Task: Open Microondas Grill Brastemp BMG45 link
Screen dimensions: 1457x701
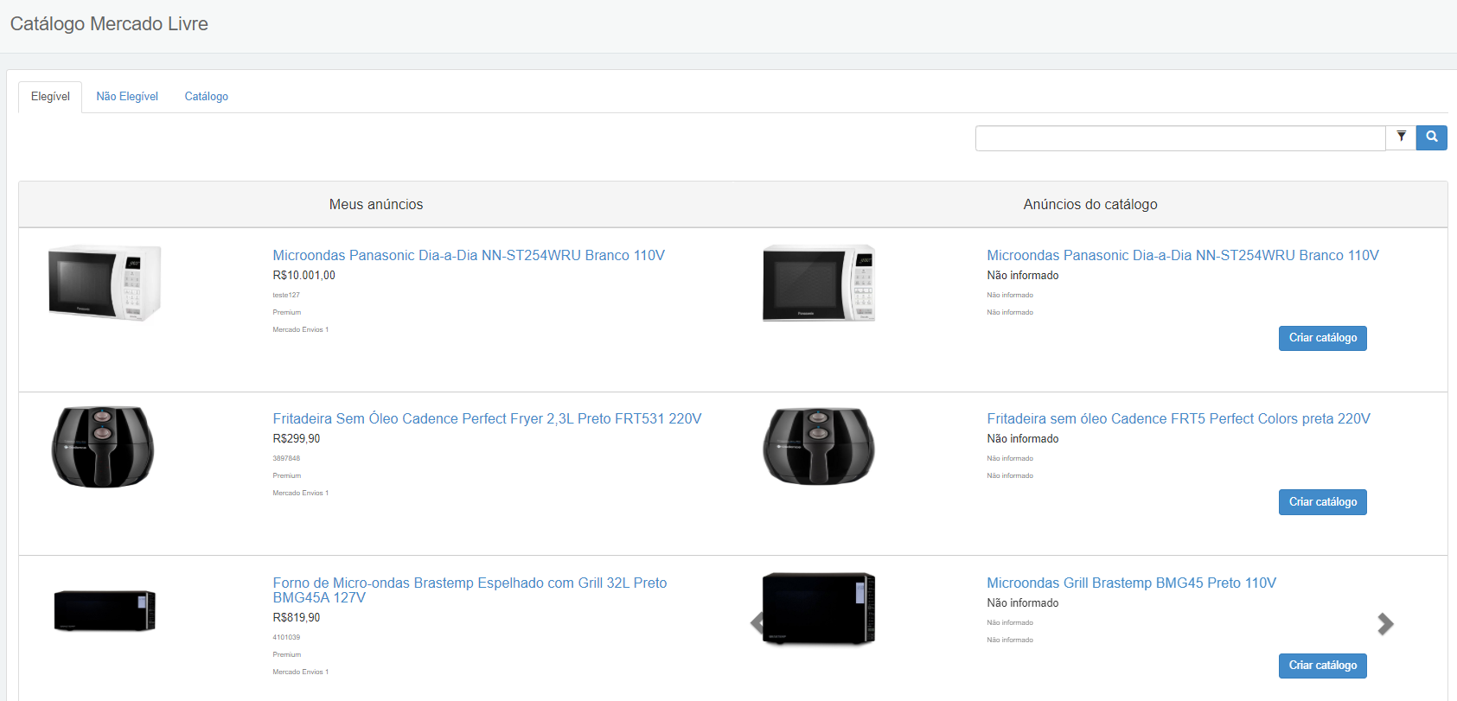Action: pos(1131,583)
